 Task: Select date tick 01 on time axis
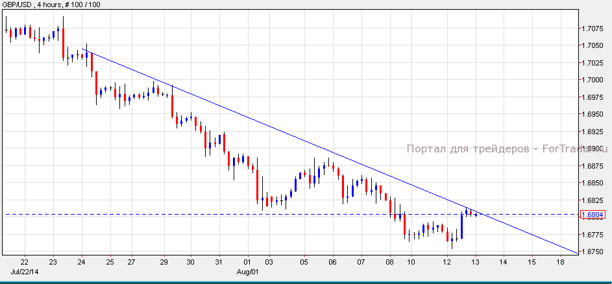[x=248, y=262]
